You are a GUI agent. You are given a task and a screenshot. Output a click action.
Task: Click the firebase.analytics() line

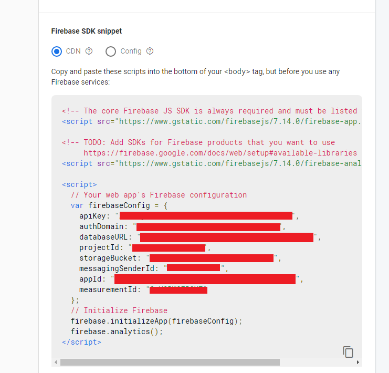(117, 331)
